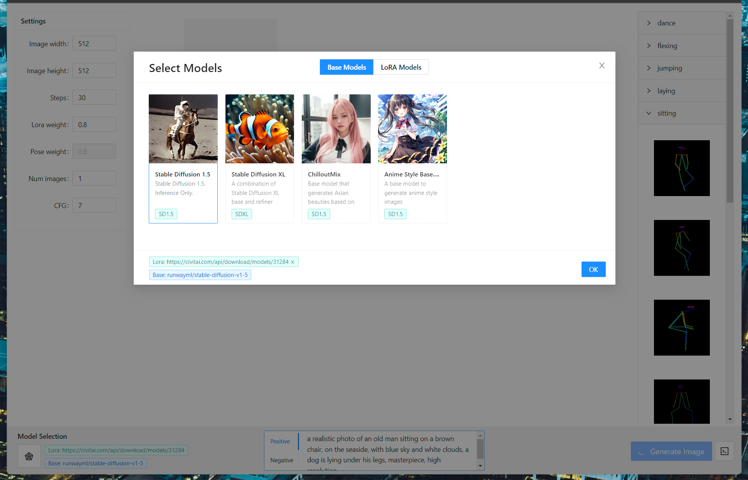Click the positive prompt text area

388,451
